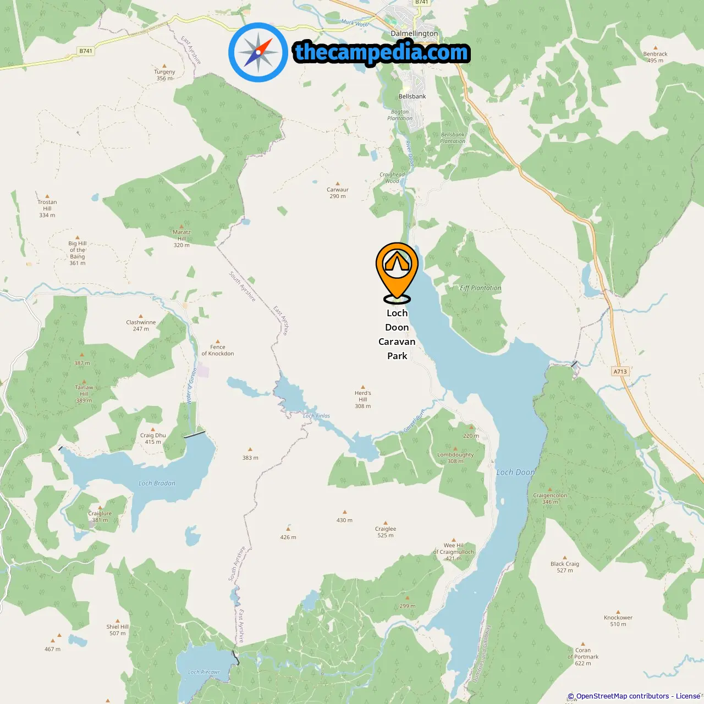
Task: Click the Loch Doon water label
Action: pyautogui.click(x=515, y=472)
